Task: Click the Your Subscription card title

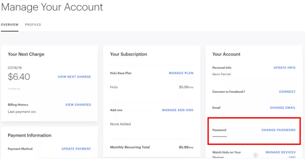Action: point(129,54)
